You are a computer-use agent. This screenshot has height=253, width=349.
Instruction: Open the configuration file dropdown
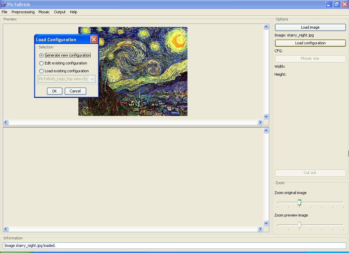tap(92, 79)
